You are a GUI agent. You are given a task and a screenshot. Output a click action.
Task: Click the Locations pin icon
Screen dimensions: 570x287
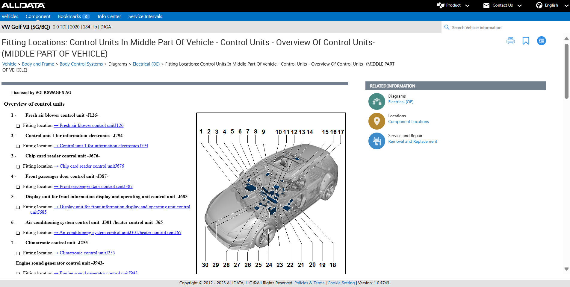click(377, 121)
